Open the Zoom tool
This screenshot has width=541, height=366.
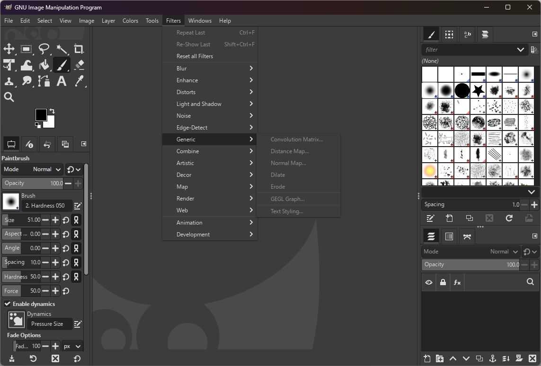tap(9, 97)
